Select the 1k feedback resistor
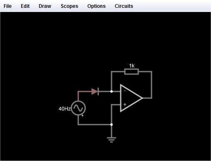Image resolution: width=211 pixels, height=161 pixels. point(132,72)
